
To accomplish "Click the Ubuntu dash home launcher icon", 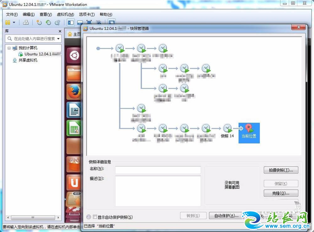I will click(x=74, y=56).
